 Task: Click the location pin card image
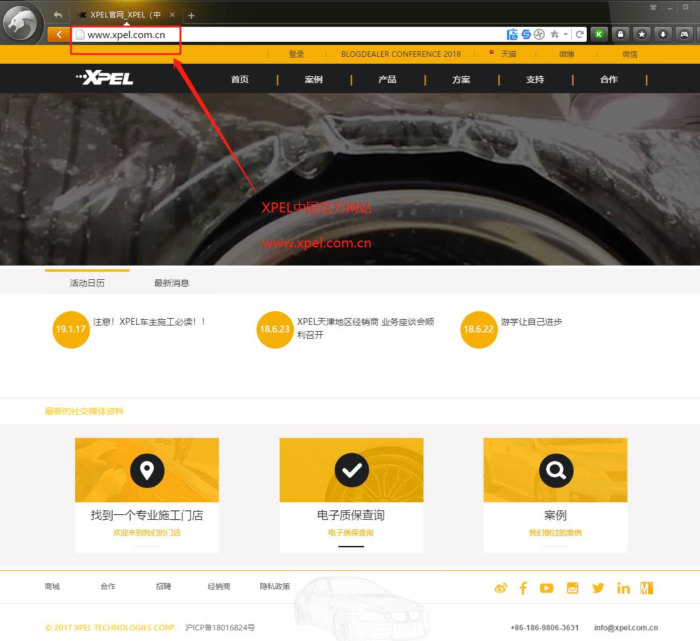[147, 470]
